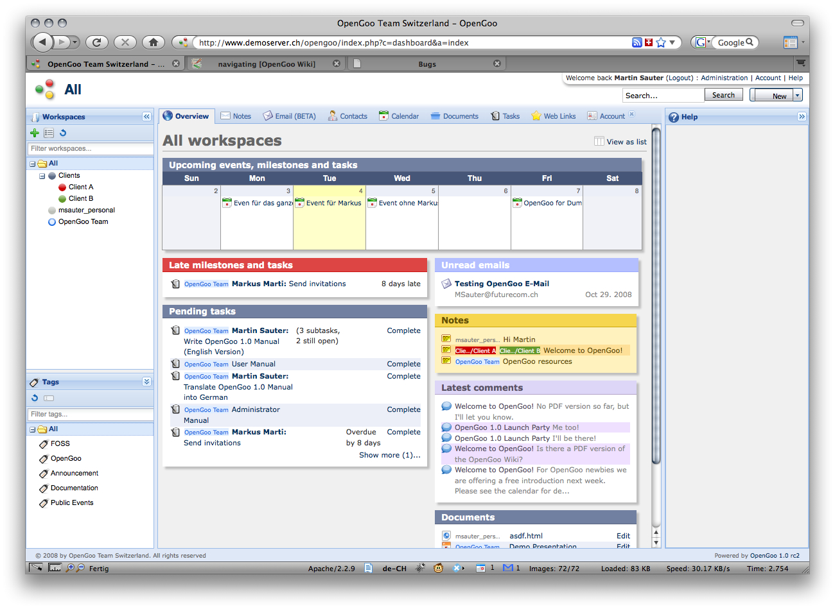This screenshot has width=835, height=609.
Task: Open the Documents tab
Action: coord(454,116)
